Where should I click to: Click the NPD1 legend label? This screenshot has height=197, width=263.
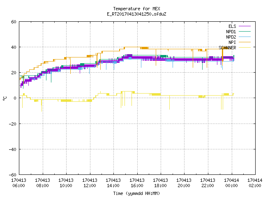(231, 32)
